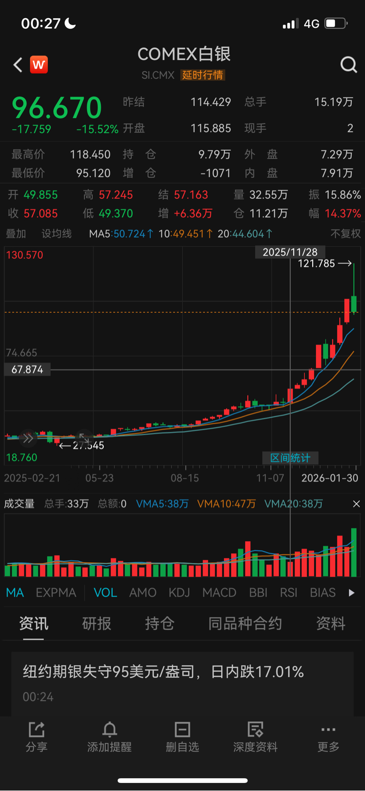
Task: Switch to the 研报 tab
Action: (x=96, y=624)
